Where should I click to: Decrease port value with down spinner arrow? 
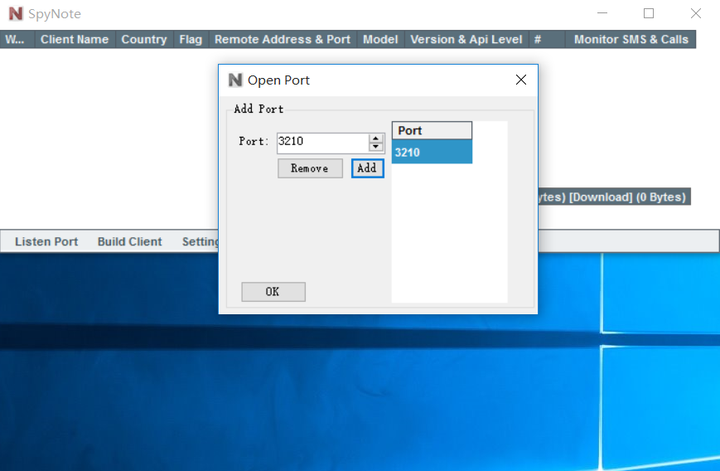375,147
